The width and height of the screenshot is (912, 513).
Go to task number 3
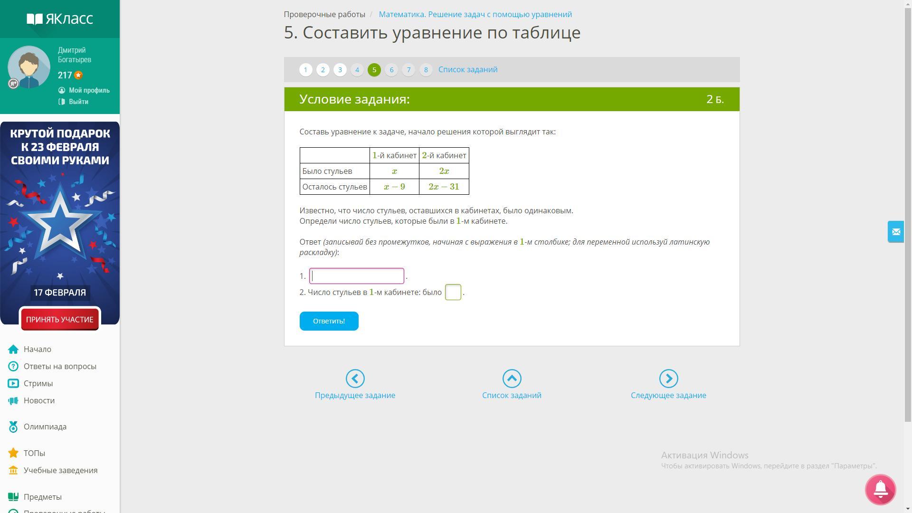coord(340,70)
